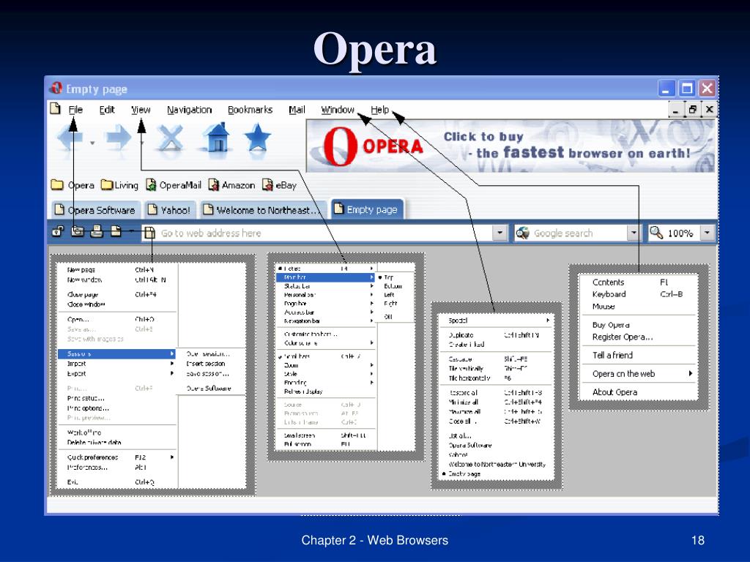Screen dimensions: 750x562
Task: Expand the Google search dropdown
Action: click(x=634, y=233)
